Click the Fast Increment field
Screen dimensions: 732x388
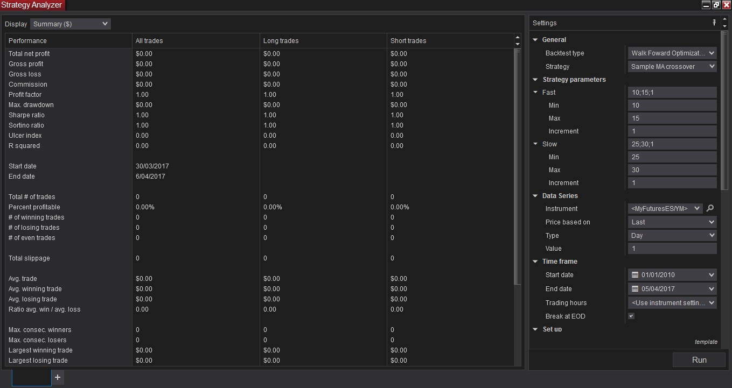pyautogui.click(x=672, y=131)
